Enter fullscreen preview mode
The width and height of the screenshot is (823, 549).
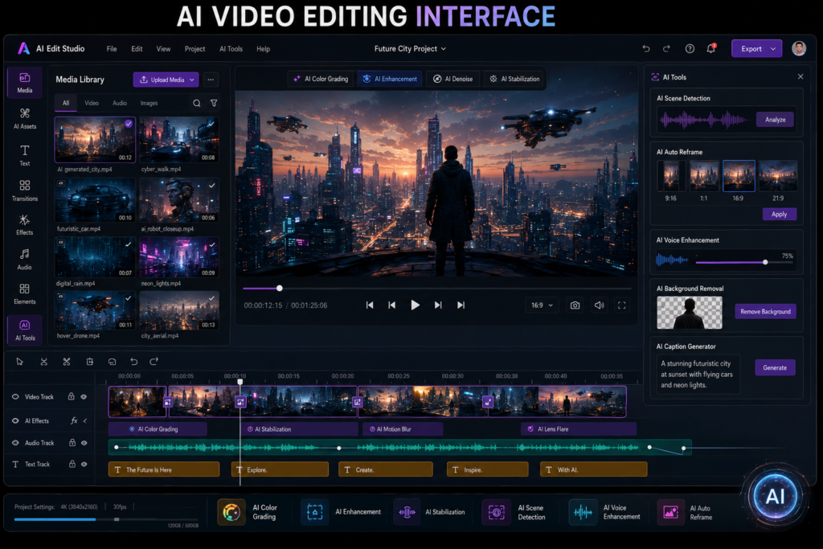pos(622,305)
